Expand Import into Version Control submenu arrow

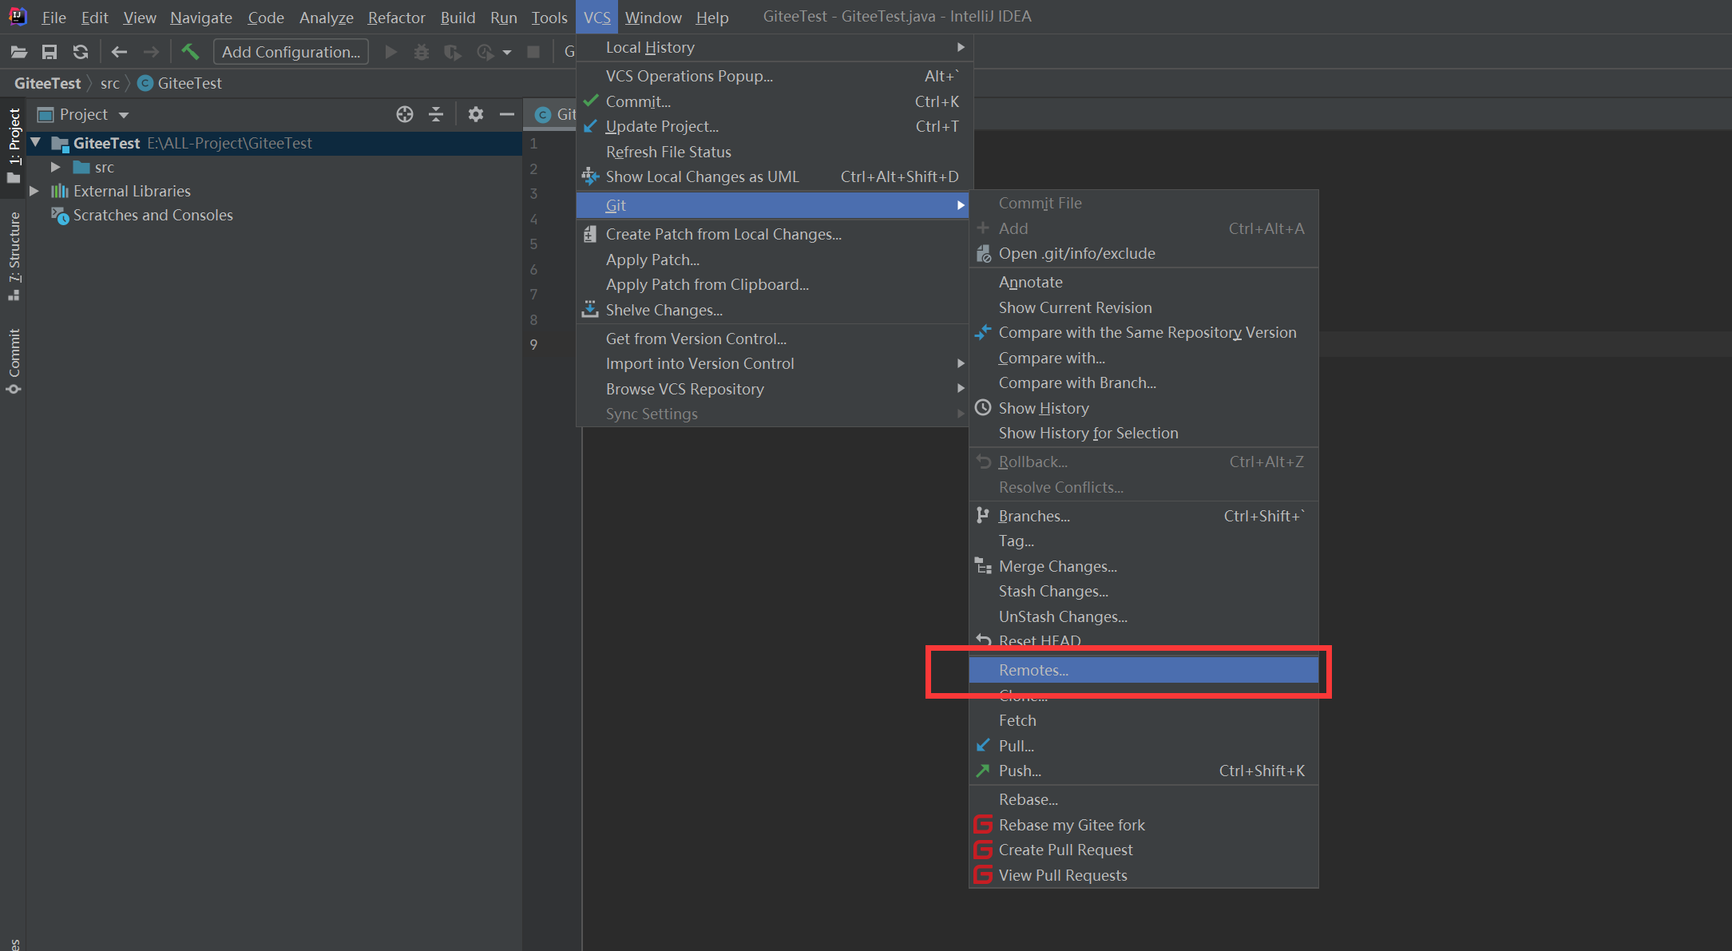pos(961,363)
